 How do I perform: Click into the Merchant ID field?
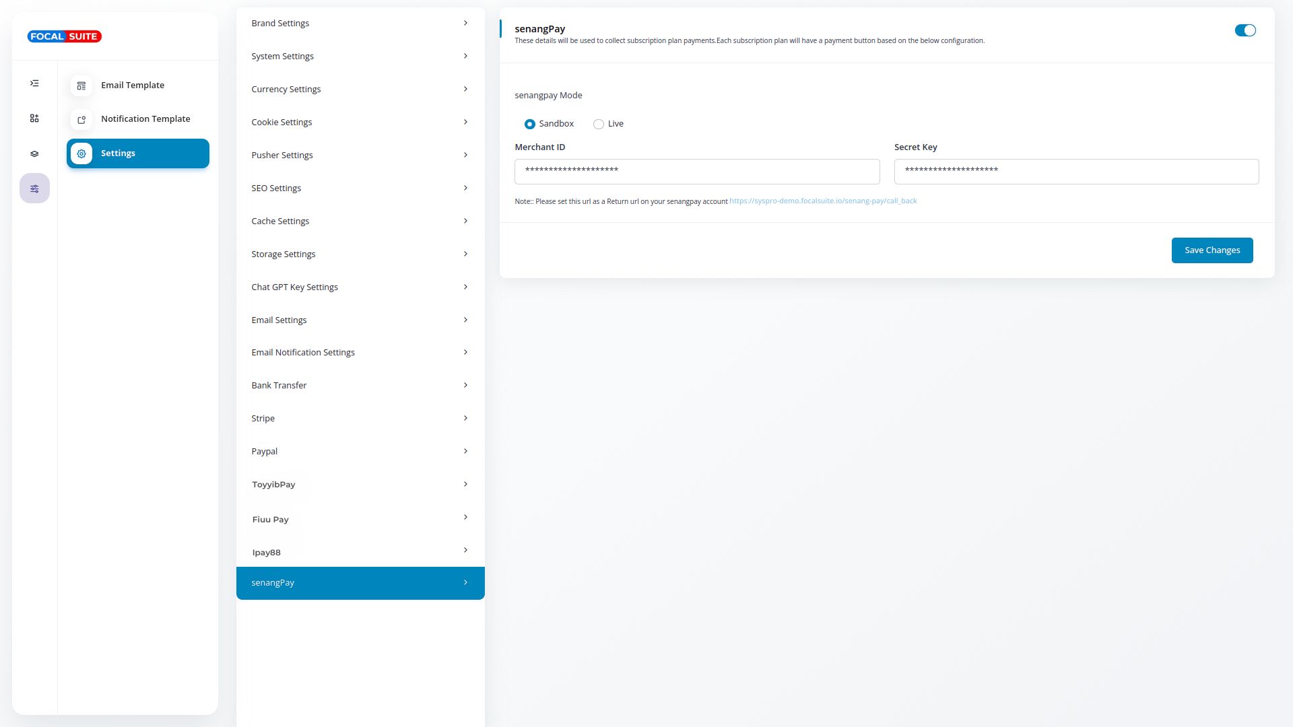(697, 172)
